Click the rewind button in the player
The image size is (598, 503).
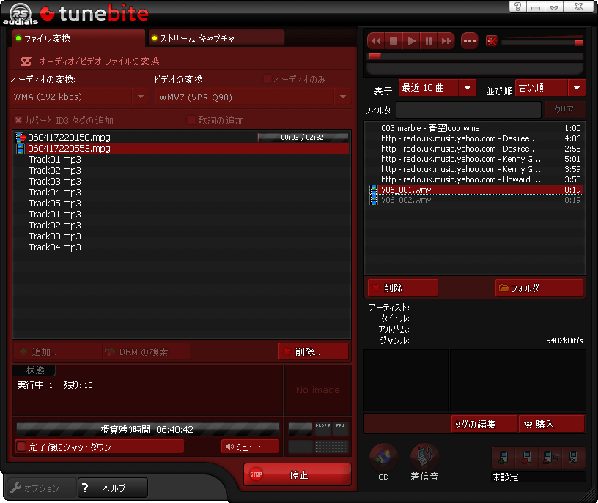pyautogui.click(x=377, y=41)
